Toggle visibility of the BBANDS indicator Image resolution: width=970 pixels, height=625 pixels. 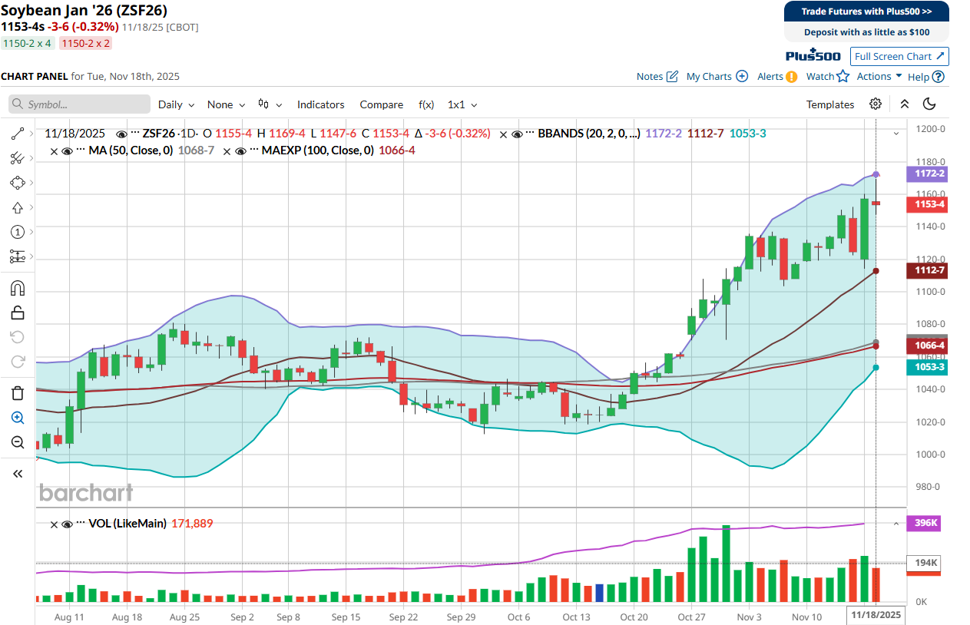[x=517, y=134]
